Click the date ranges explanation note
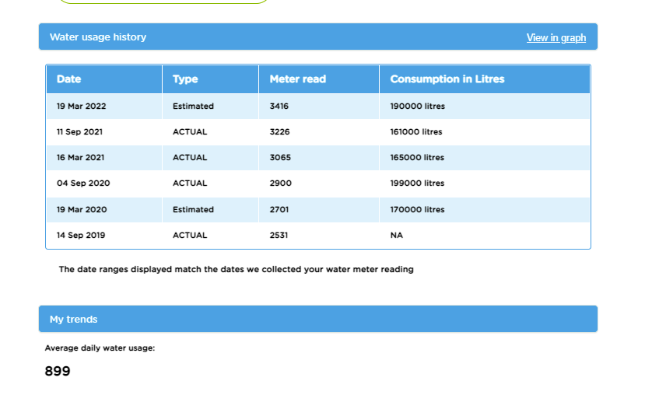 click(236, 270)
